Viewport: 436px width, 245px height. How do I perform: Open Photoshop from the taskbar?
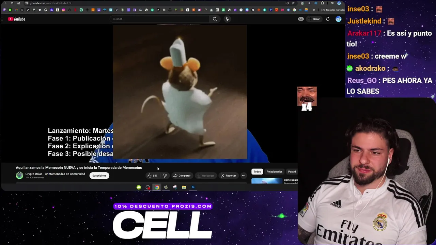[x=193, y=187]
